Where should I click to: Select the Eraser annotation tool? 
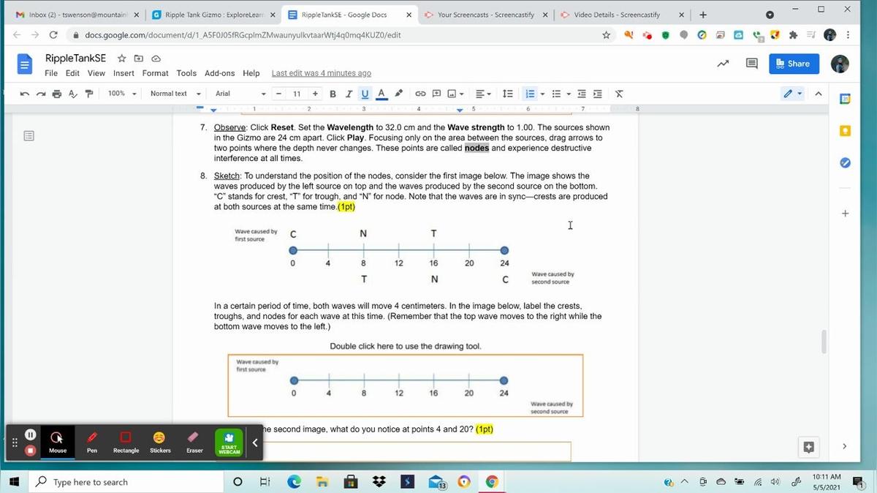(x=194, y=441)
